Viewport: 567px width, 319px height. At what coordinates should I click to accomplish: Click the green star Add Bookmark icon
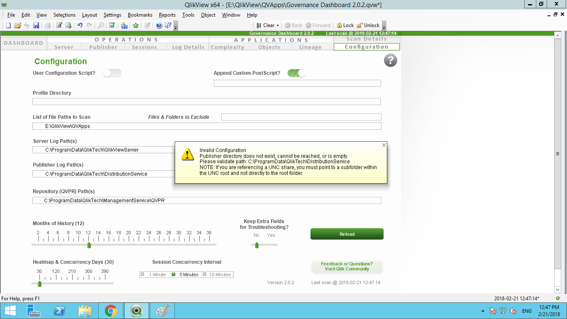click(136, 25)
